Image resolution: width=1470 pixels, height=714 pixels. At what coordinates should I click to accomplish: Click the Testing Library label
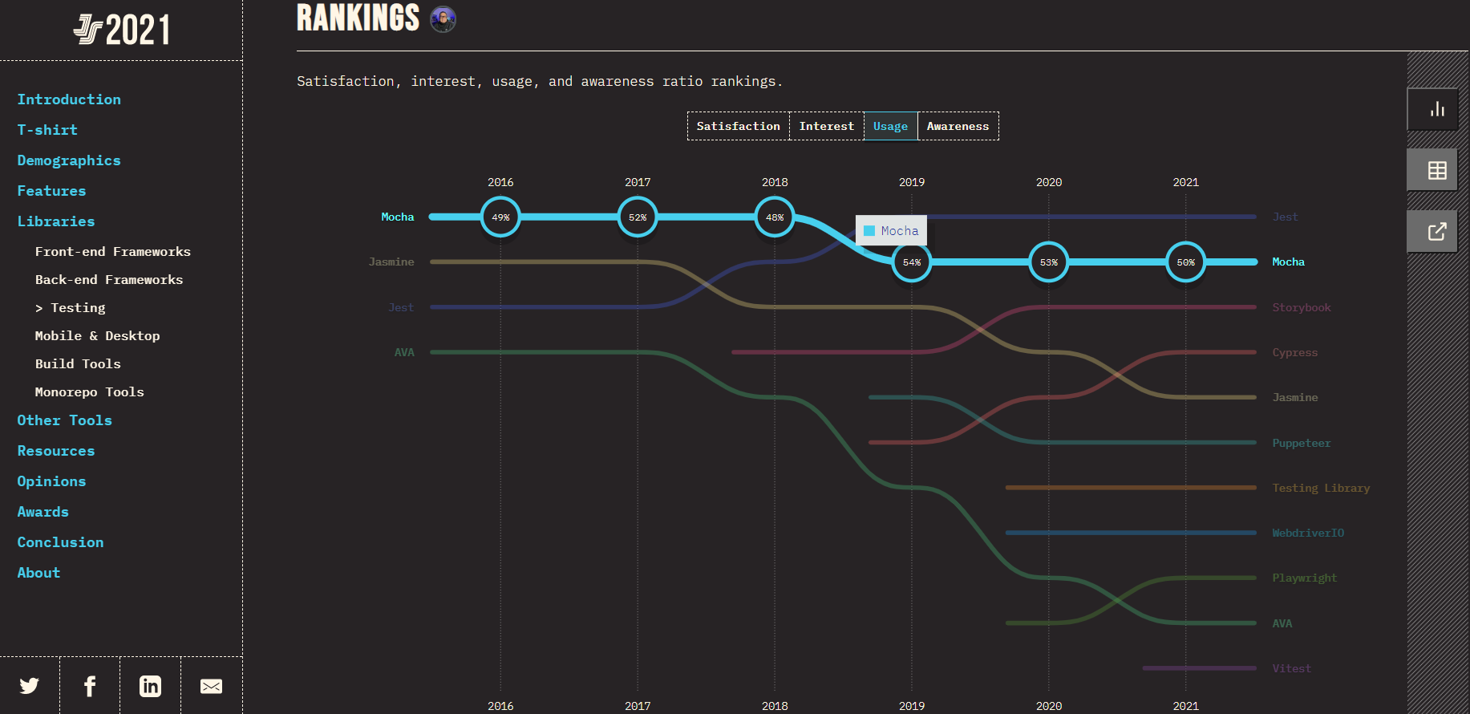[1321, 488]
